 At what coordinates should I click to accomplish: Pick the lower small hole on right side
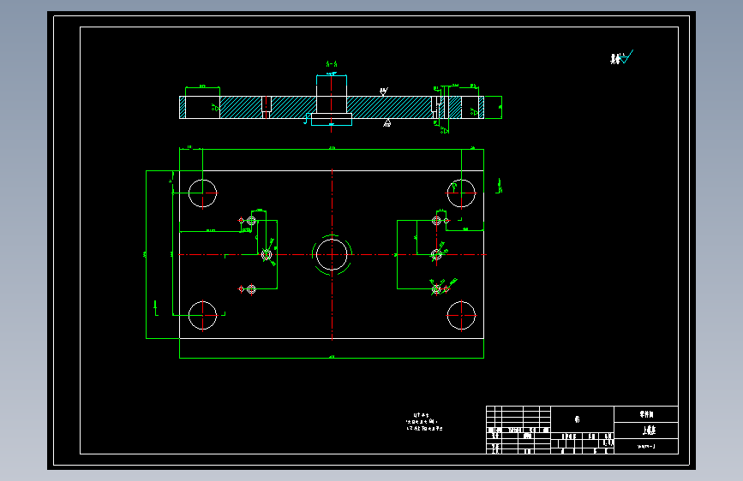click(x=436, y=288)
